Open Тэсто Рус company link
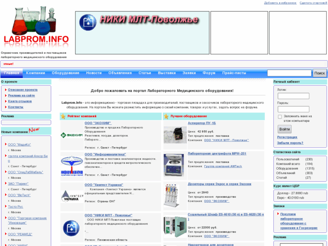The image size is (328, 246). coord(15,207)
